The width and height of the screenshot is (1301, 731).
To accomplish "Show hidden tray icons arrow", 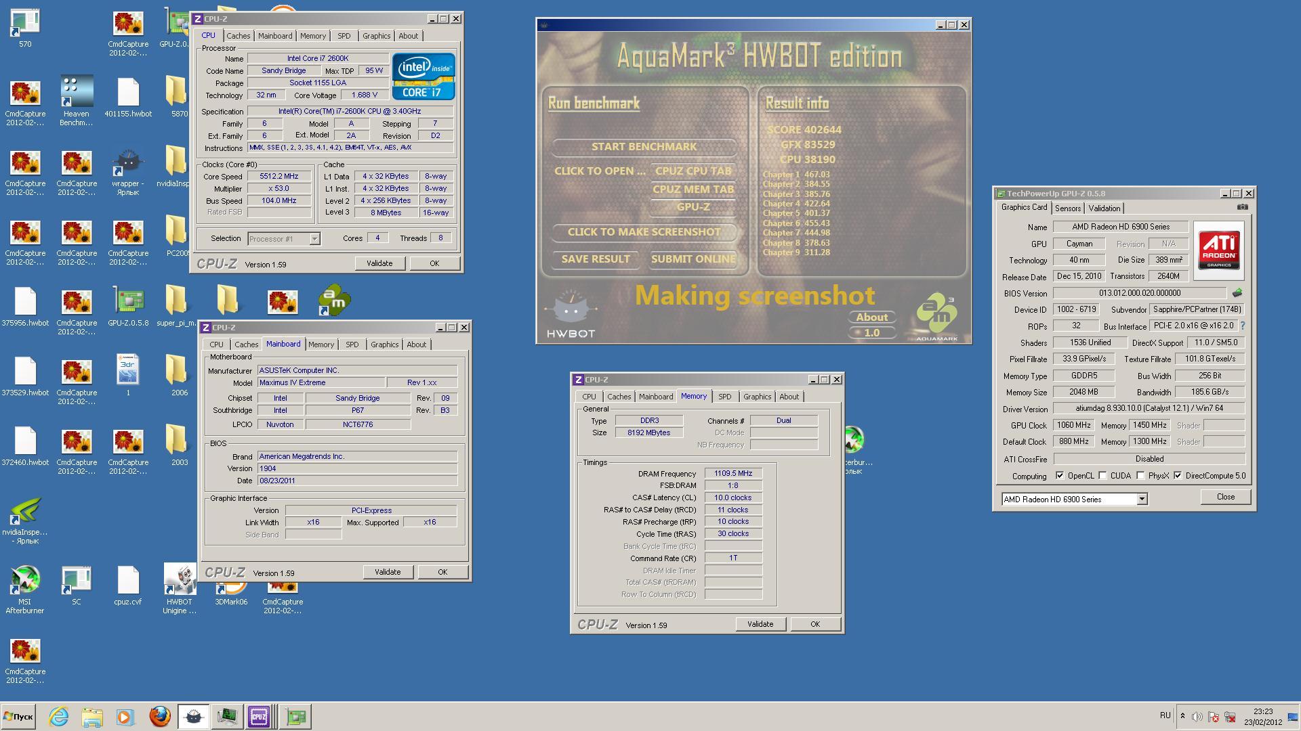I will point(1182,716).
